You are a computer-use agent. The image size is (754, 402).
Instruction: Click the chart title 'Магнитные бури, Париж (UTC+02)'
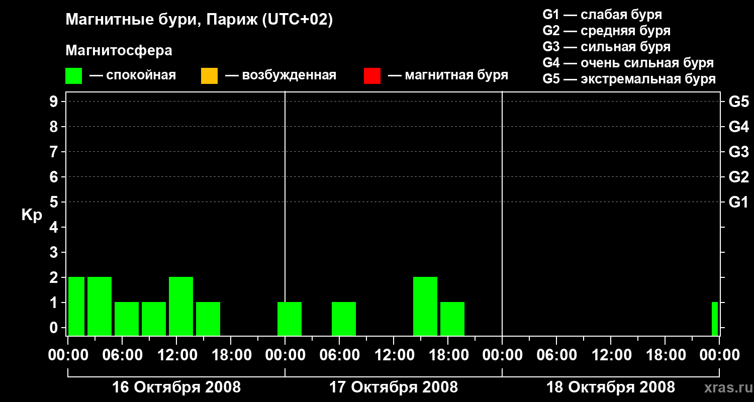[x=200, y=20]
